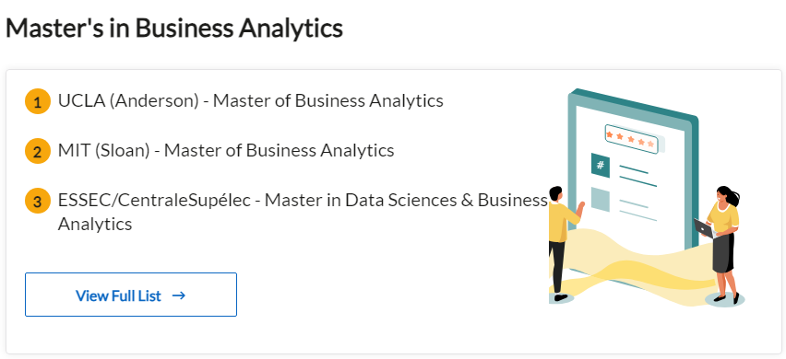Click the teal hashtag box in illustration

click(x=600, y=165)
